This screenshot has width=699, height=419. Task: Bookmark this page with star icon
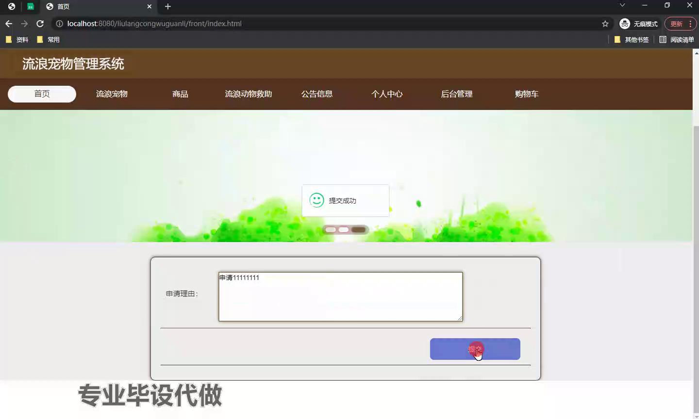click(x=605, y=24)
